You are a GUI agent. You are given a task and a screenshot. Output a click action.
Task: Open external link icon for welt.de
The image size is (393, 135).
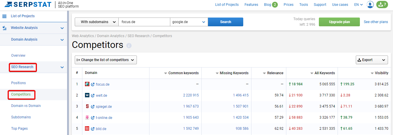pyautogui.click(x=93, y=96)
